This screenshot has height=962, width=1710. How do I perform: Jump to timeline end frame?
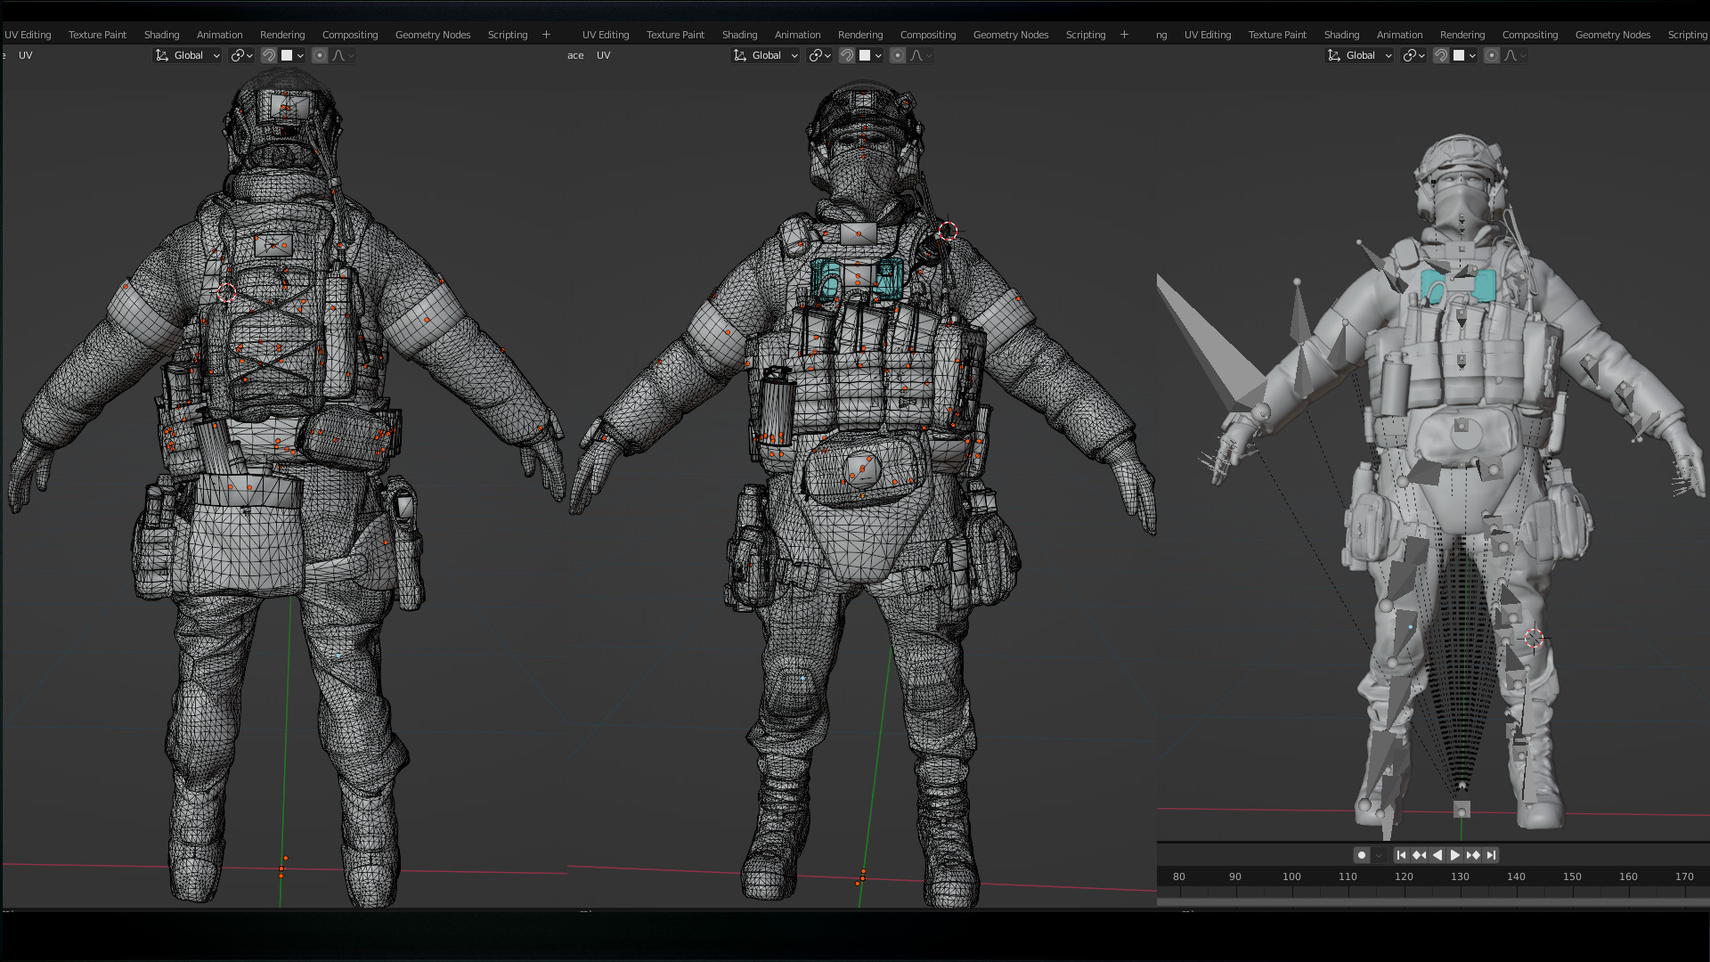pyautogui.click(x=1491, y=855)
